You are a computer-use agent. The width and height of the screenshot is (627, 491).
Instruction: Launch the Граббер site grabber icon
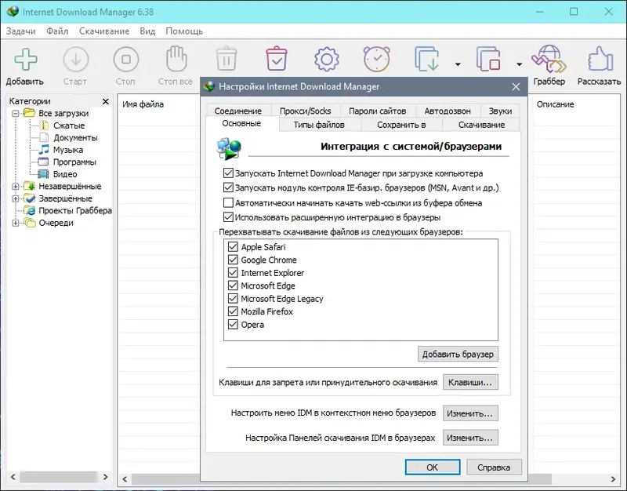(x=549, y=59)
